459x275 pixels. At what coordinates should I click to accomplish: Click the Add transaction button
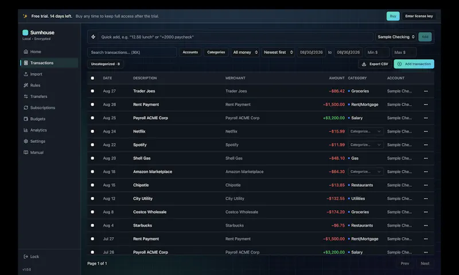coord(414,64)
